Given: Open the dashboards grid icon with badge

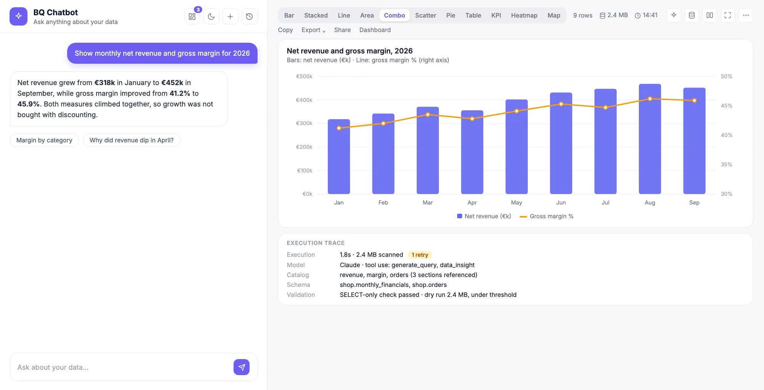Looking at the screenshot, I should [x=192, y=16].
